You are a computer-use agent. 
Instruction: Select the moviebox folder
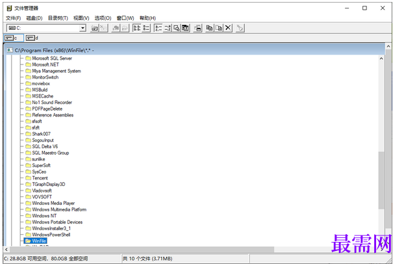click(x=41, y=84)
